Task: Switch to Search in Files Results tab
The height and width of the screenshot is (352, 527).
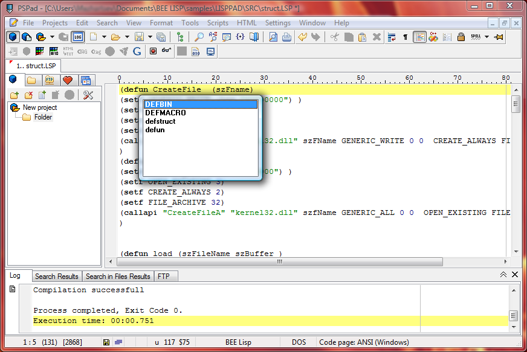Action: [x=118, y=276]
